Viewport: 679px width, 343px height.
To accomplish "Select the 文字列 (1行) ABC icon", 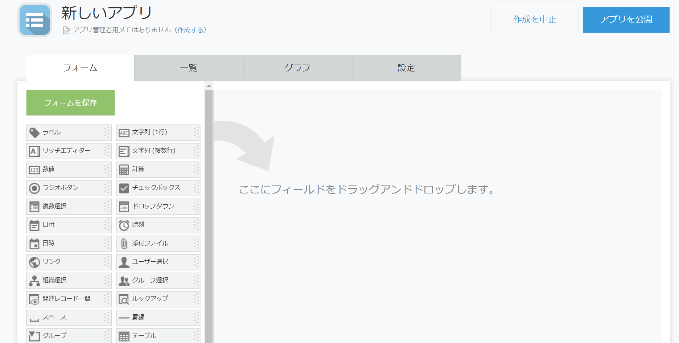I will pos(124,133).
